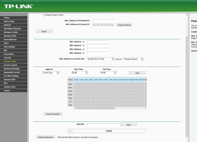This screenshot has width=197, height=142.
Task: Open the Copy to Please Select dropdown
Action: click(133, 59)
